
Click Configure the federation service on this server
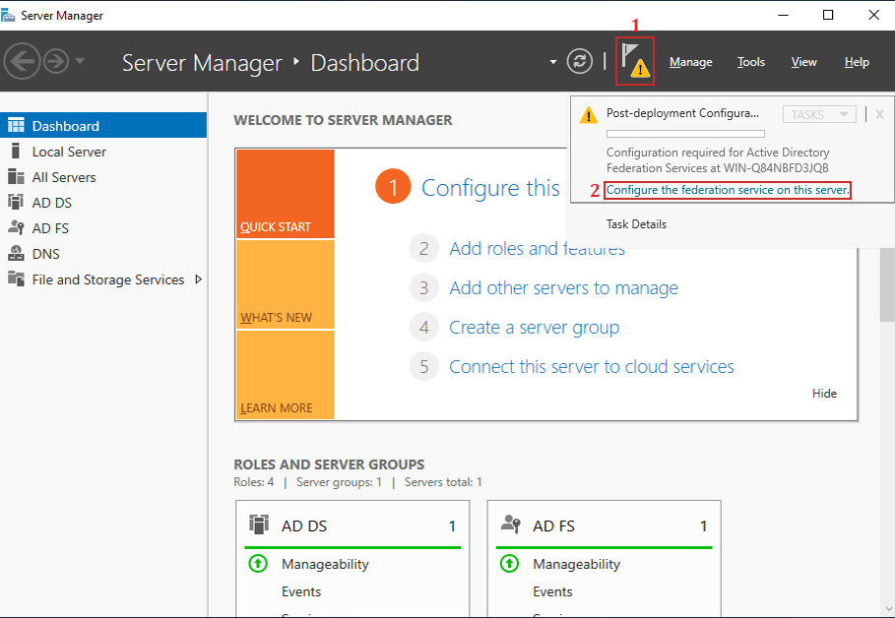728,190
